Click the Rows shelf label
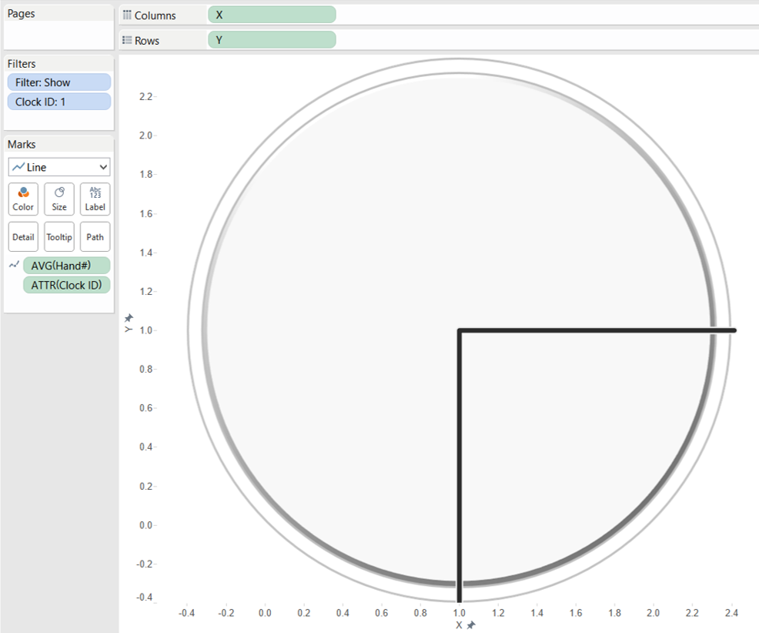The height and width of the screenshot is (633, 759). click(147, 41)
